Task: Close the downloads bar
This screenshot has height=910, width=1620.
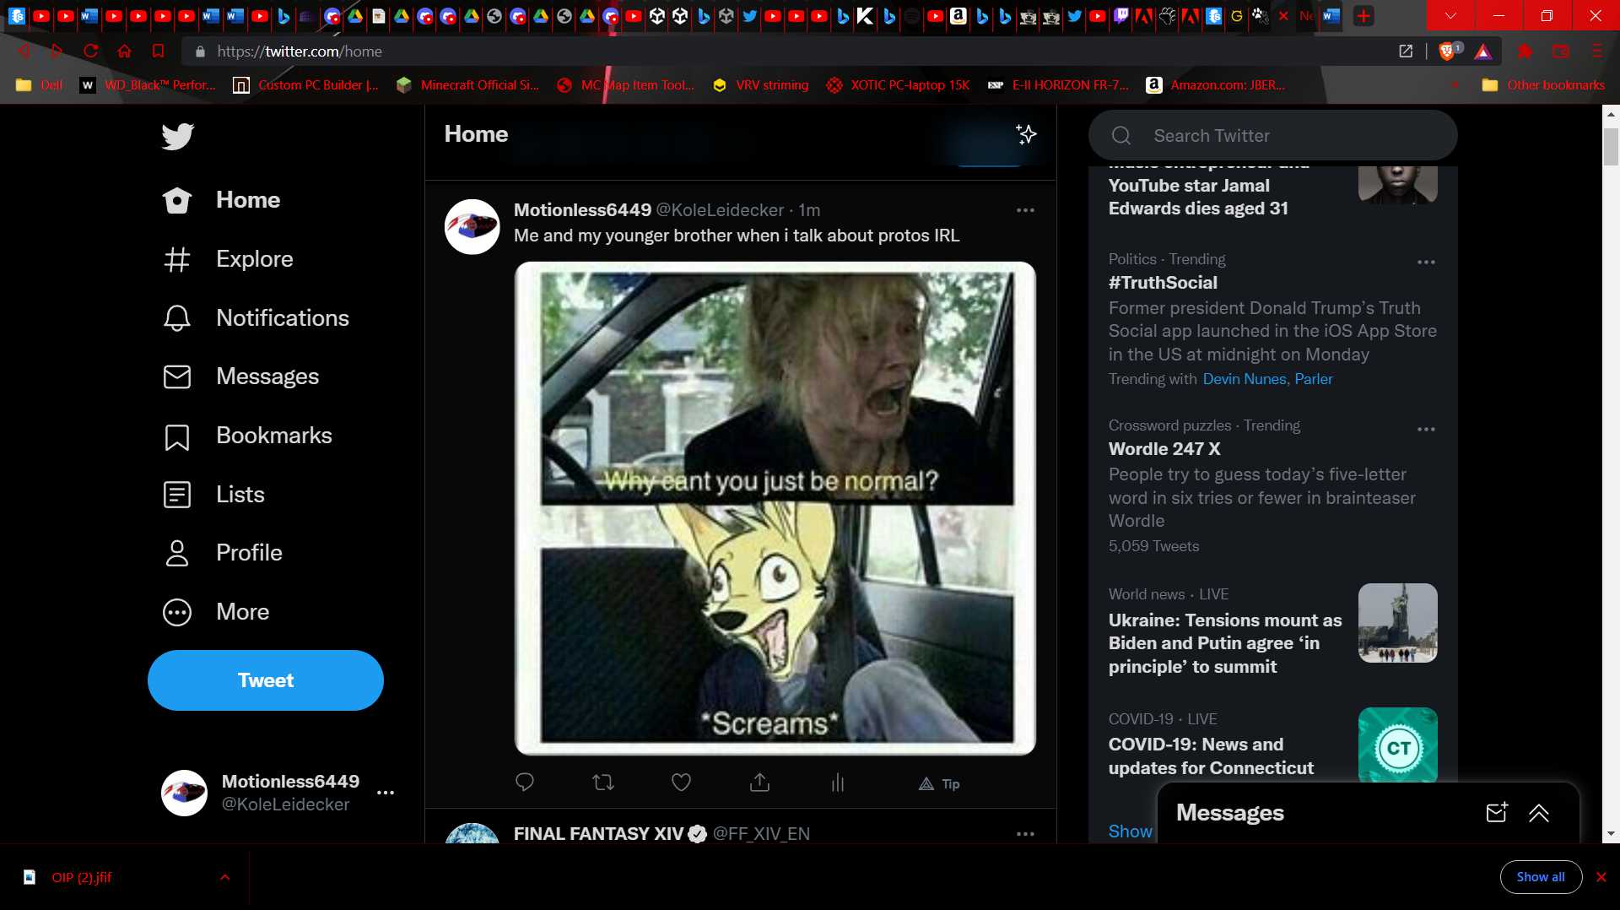Action: [1601, 877]
